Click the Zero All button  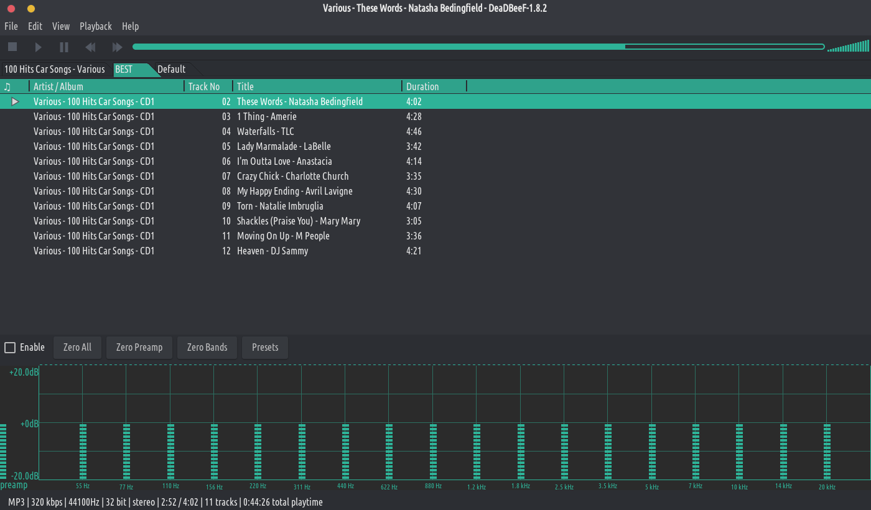click(77, 348)
